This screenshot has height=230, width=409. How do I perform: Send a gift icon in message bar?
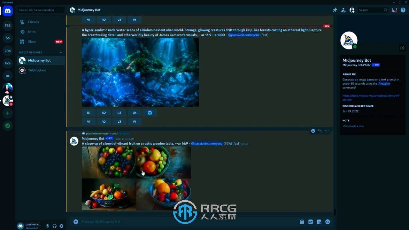(x=302, y=222)
